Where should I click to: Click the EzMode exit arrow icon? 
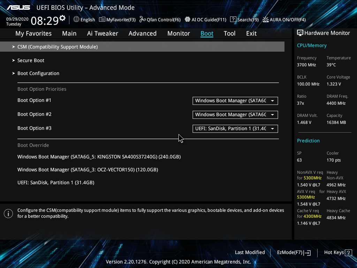pyautogui.click(x=307, y=253)
